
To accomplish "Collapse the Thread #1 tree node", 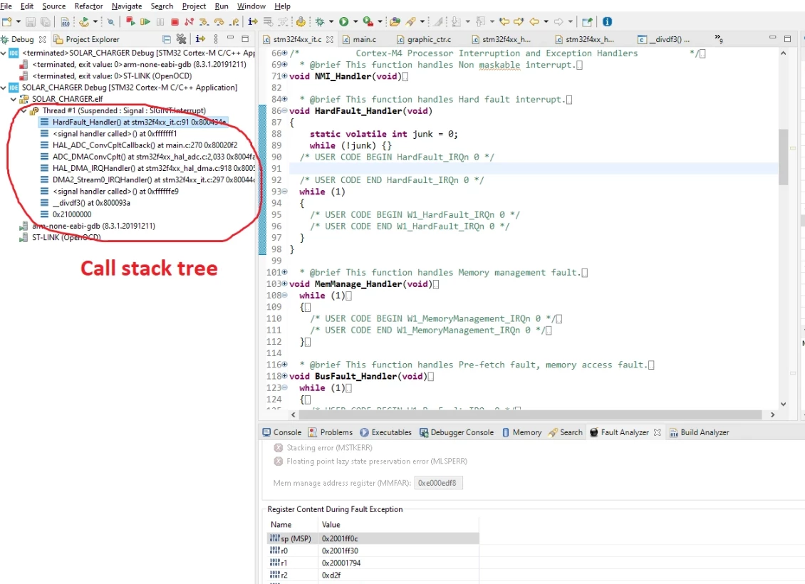I will coord(24,110).
